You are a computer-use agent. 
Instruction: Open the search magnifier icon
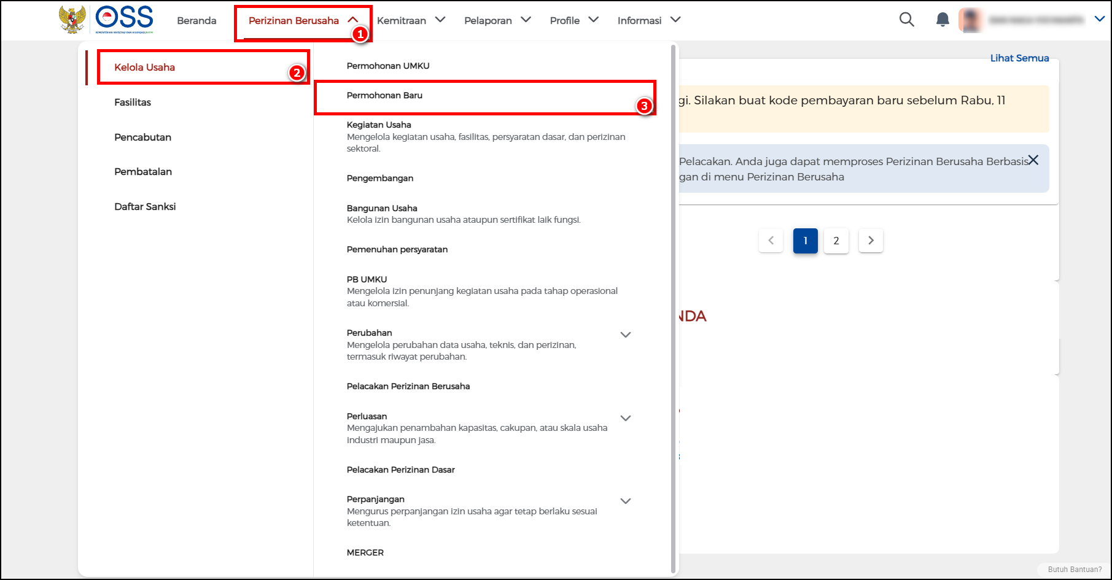click(x=906, y=20)
